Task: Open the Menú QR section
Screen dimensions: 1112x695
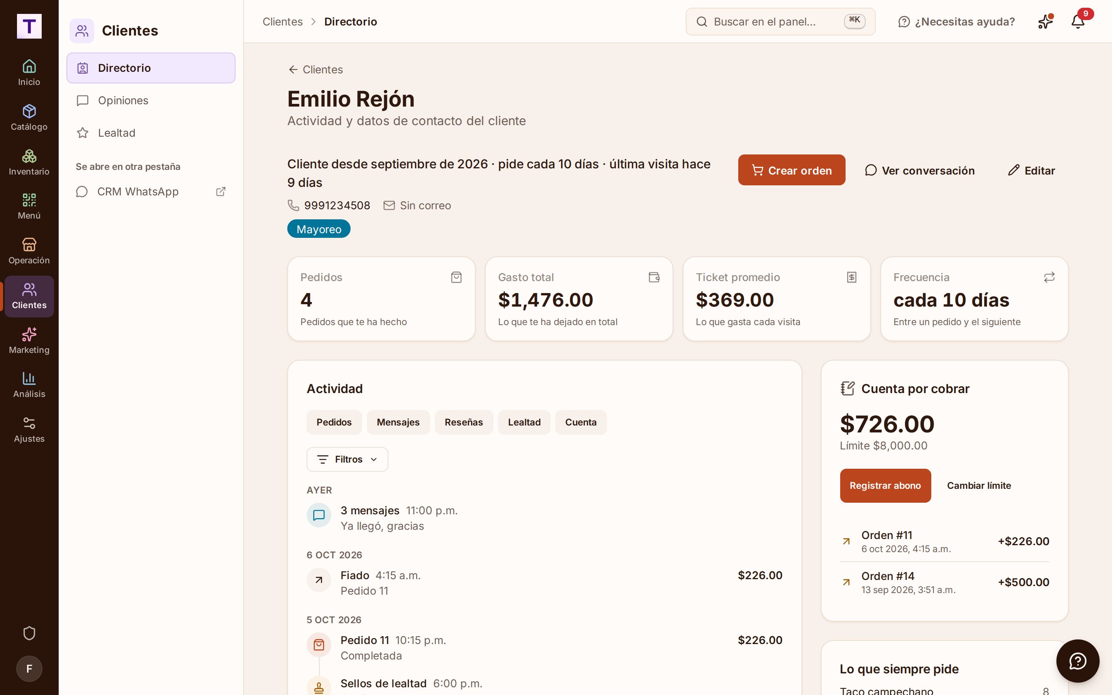Action: point(29,207)
